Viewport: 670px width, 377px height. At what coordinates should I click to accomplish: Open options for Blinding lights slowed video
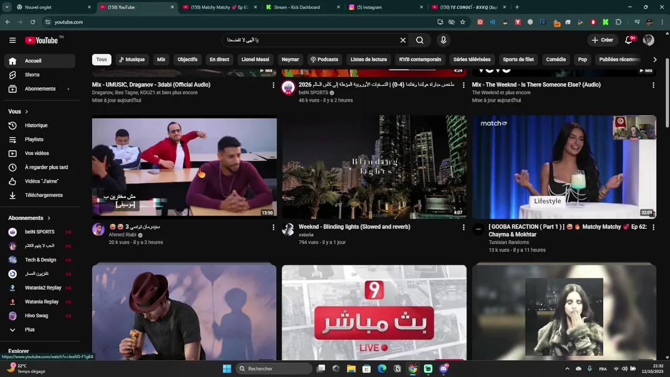pos(463,227)
